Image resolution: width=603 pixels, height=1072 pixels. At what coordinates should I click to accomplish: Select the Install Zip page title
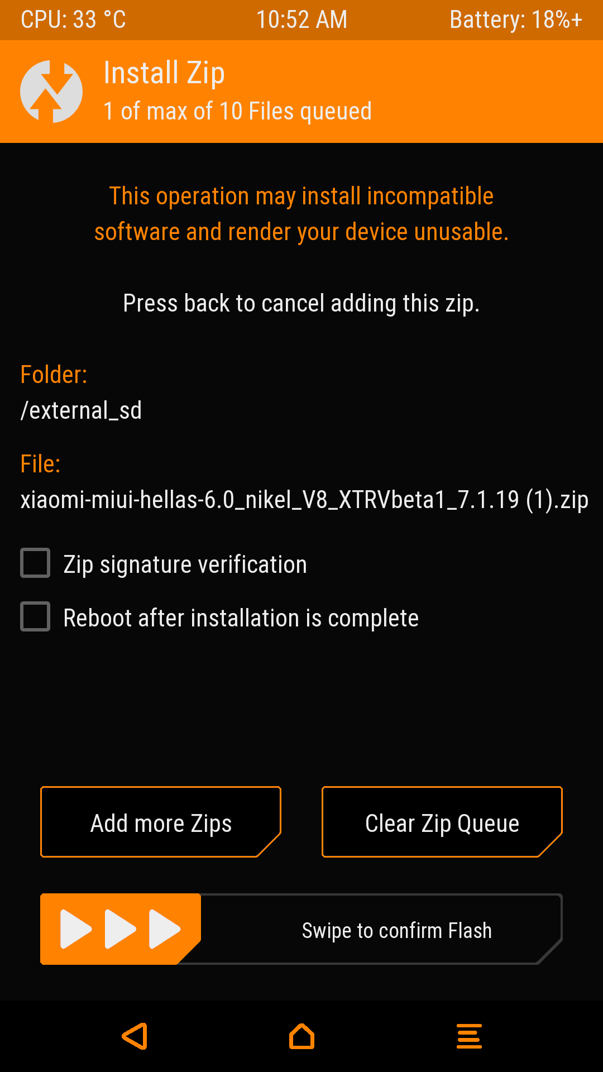[164, 73]
